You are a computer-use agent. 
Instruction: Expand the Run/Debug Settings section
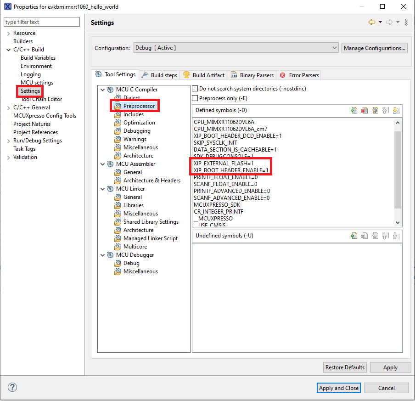[x=8, y=141]
